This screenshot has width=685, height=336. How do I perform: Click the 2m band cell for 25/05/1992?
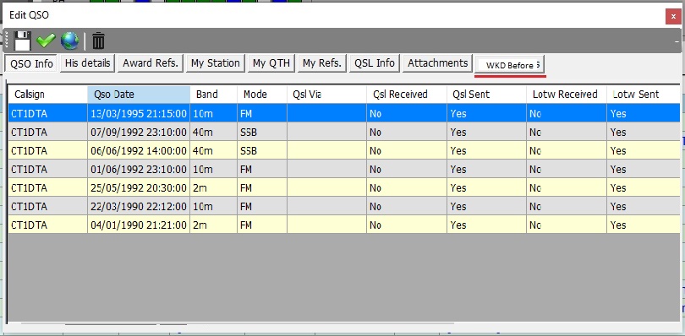tap(214, 187)
